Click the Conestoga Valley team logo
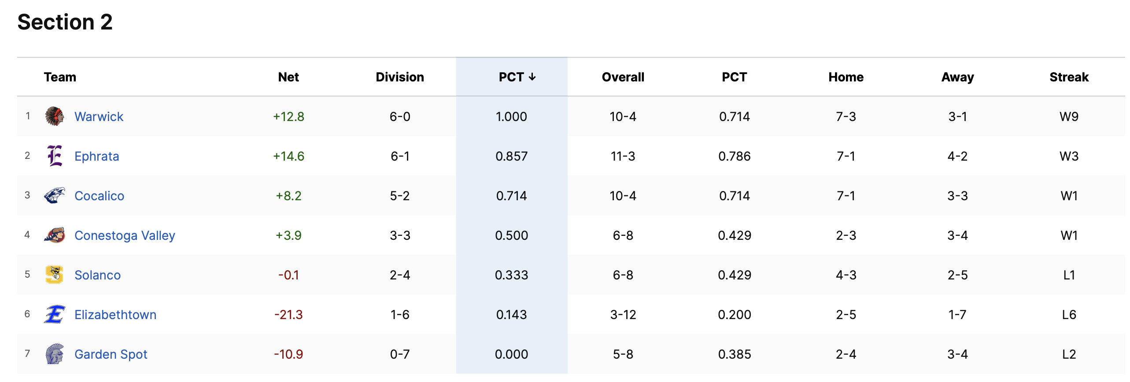This screenshot has width=1130, height=382. click(55, 235)
